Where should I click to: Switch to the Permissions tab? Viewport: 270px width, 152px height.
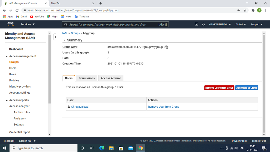pyautogui.click(x=86, y=78)
